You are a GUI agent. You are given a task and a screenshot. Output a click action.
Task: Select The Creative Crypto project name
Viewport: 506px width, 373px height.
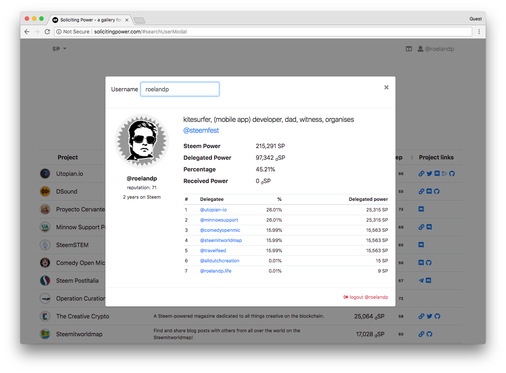click(x=83, y=316)
